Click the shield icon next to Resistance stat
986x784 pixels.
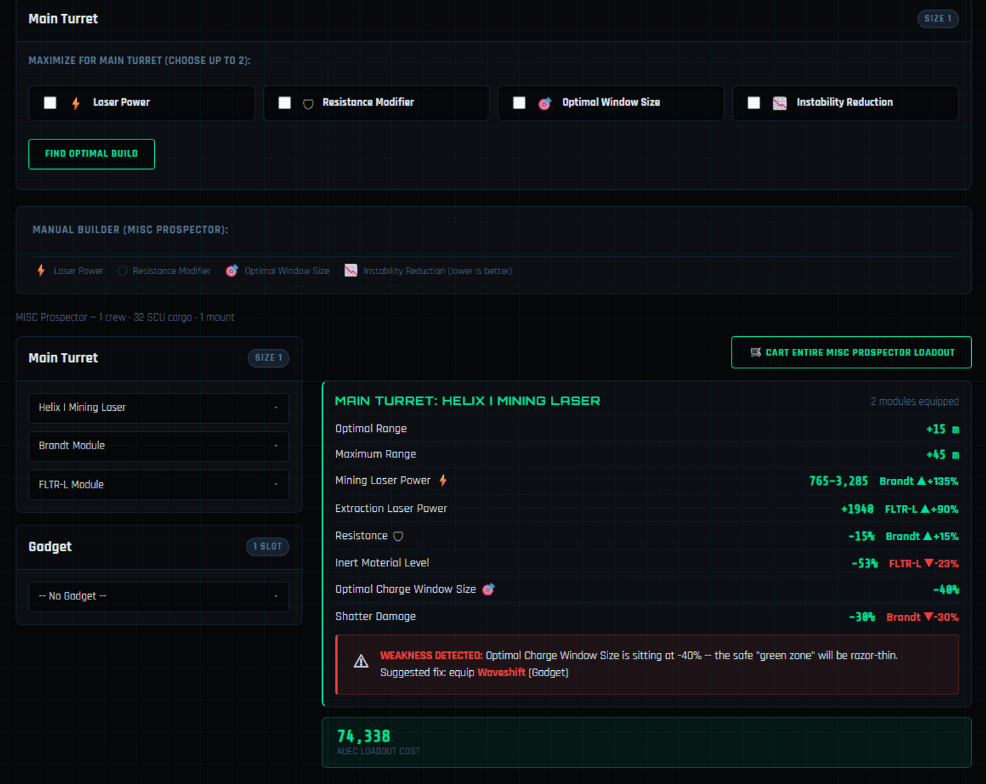tap(399, 536)
